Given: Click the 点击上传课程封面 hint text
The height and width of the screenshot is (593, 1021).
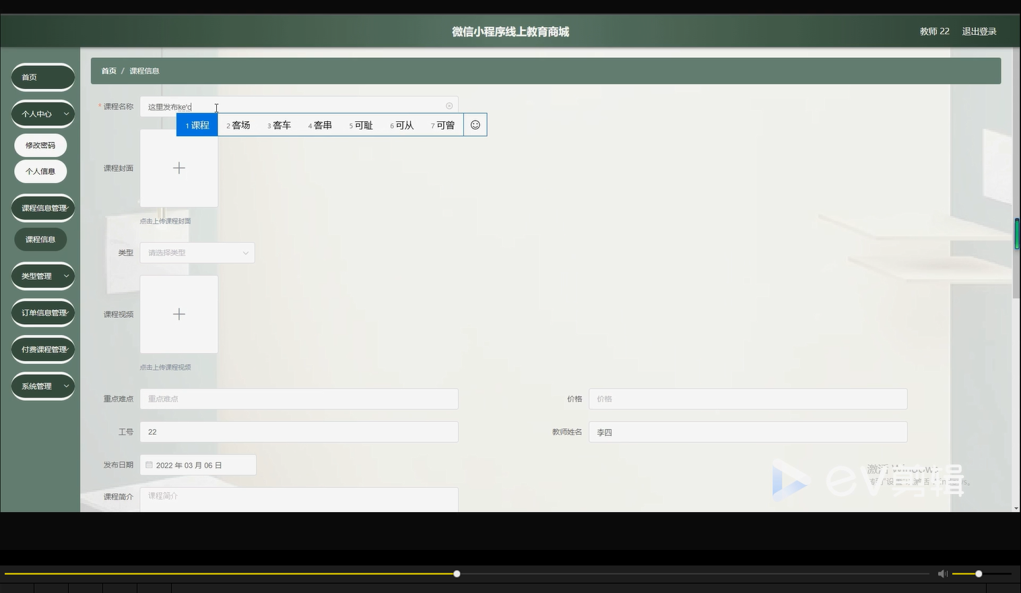Looking at the screenshot, I should click(166, 221).
